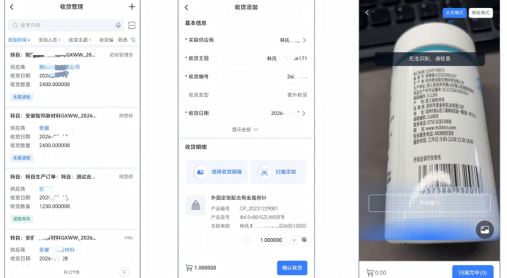Sort by 添加时间
Viewport: 507px width, 278px height.
pyautogui.click(x=19, y=40)
